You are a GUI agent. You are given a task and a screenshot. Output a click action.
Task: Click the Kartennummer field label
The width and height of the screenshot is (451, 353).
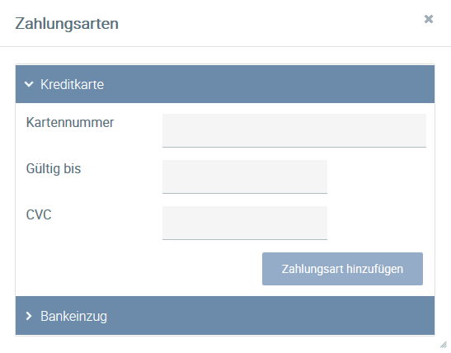70,123
